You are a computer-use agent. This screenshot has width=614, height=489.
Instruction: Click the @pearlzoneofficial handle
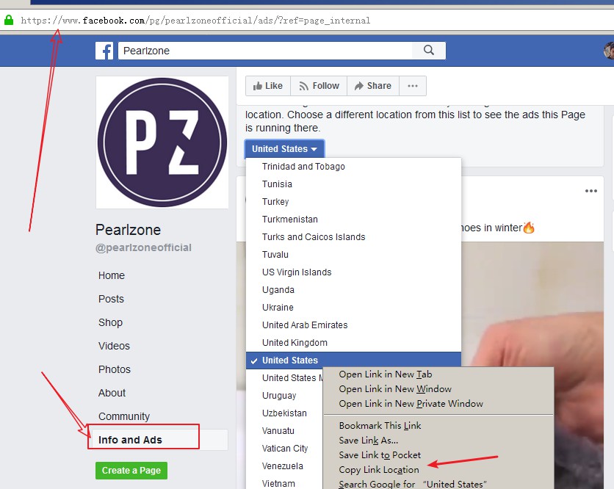coord(143,247)
